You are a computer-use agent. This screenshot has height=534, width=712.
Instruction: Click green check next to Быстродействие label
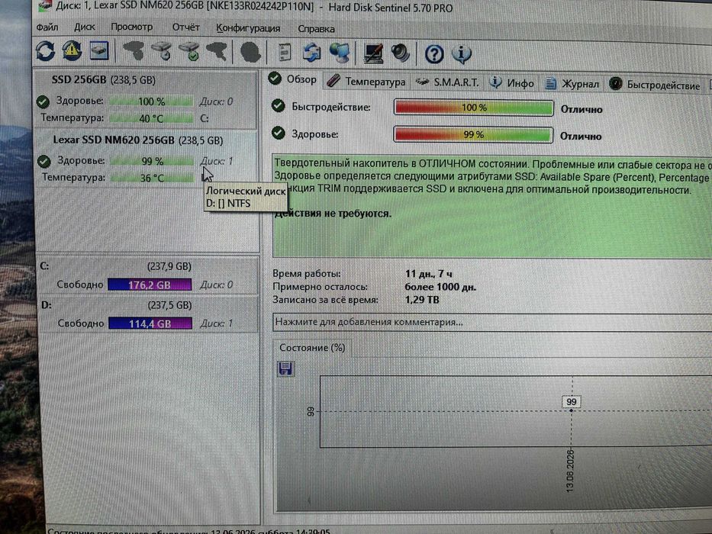[x=278, y=106]
